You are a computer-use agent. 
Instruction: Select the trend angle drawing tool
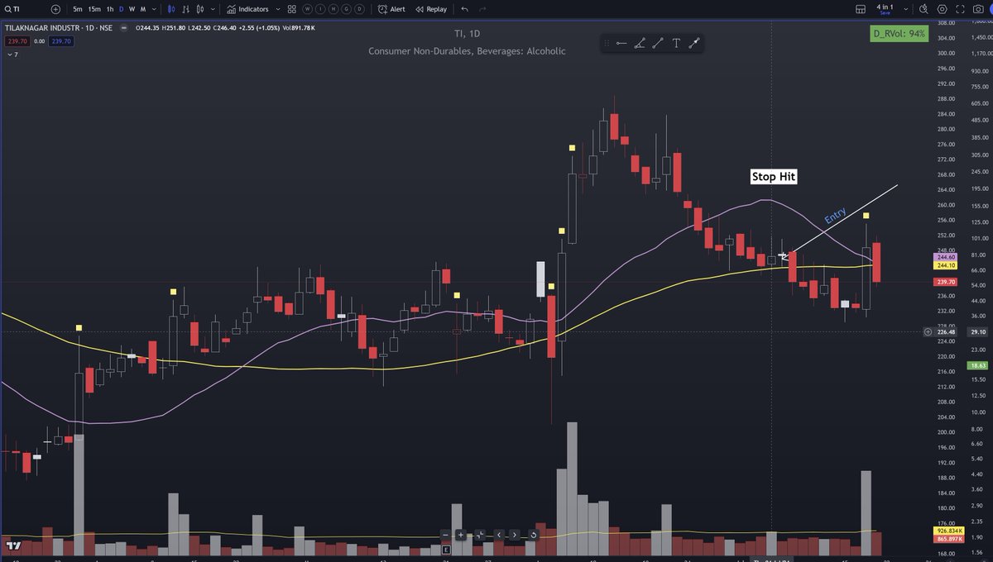click(640, 43)
